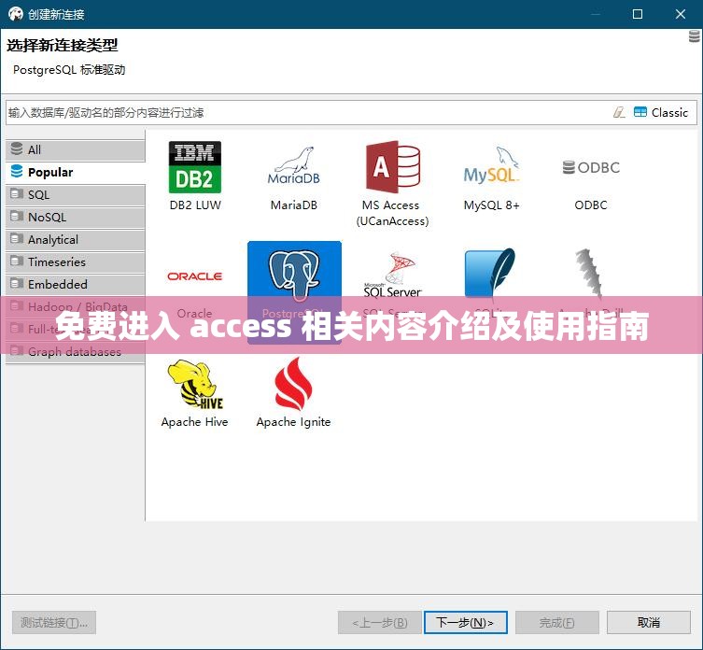Select the Analytical category
Viewport: 703px width, 650px height.
(x=76, y=239)
